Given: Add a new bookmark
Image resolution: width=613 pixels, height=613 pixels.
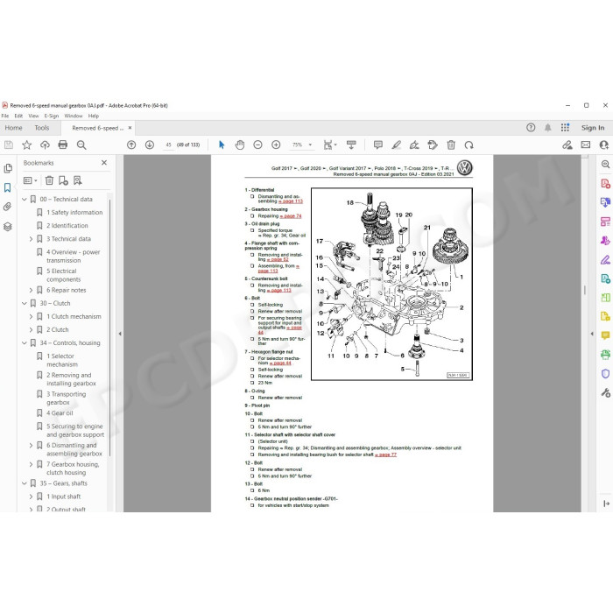Looking at the screenshot, I should [x=63, y=180].
